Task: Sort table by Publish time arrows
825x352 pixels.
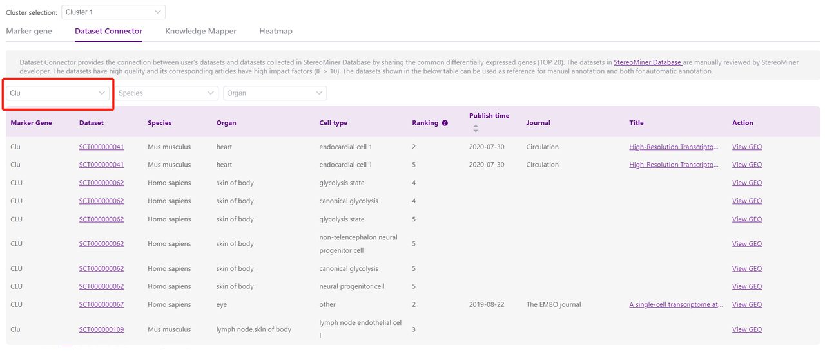Action: 476,129
